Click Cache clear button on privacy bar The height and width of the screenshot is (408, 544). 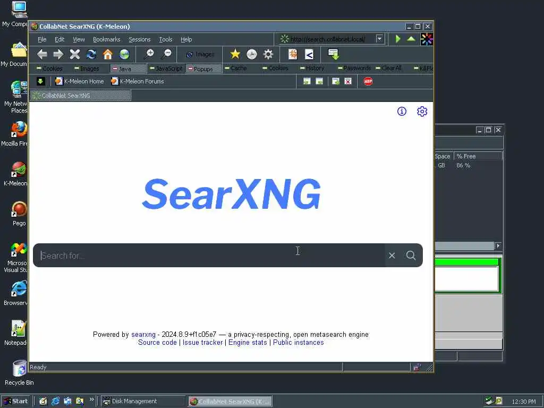tap(235, 68)
